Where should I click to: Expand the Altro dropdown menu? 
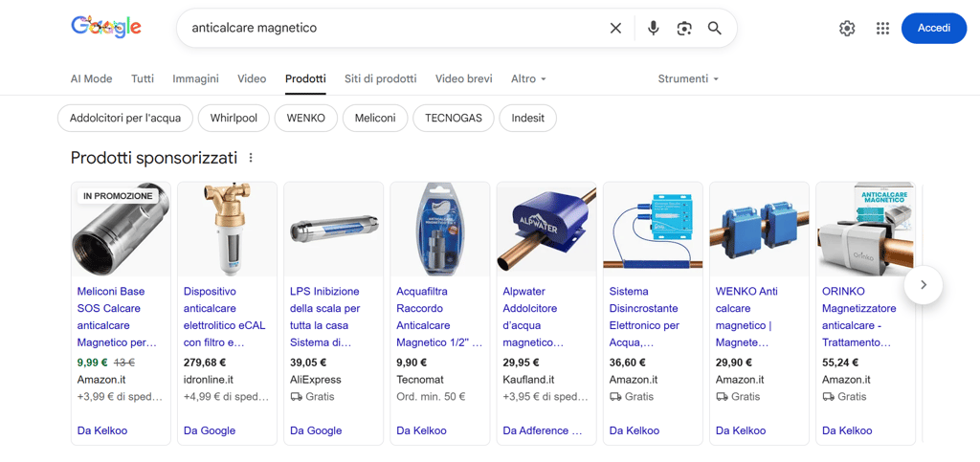point(528,78)
